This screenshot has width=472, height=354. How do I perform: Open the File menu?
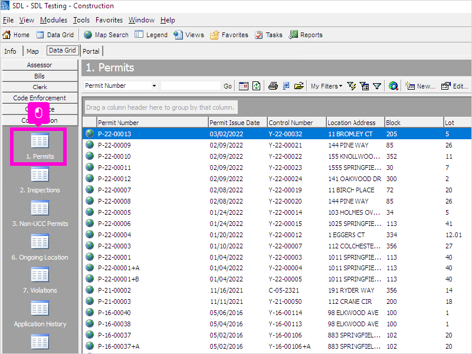pos(8,20)
